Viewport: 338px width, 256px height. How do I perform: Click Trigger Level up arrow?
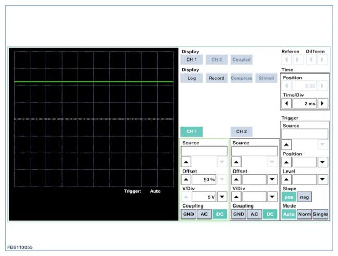[x=287, y=179]
